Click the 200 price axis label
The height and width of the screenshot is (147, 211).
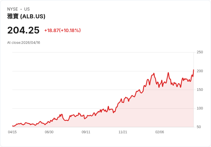[200, 71]
